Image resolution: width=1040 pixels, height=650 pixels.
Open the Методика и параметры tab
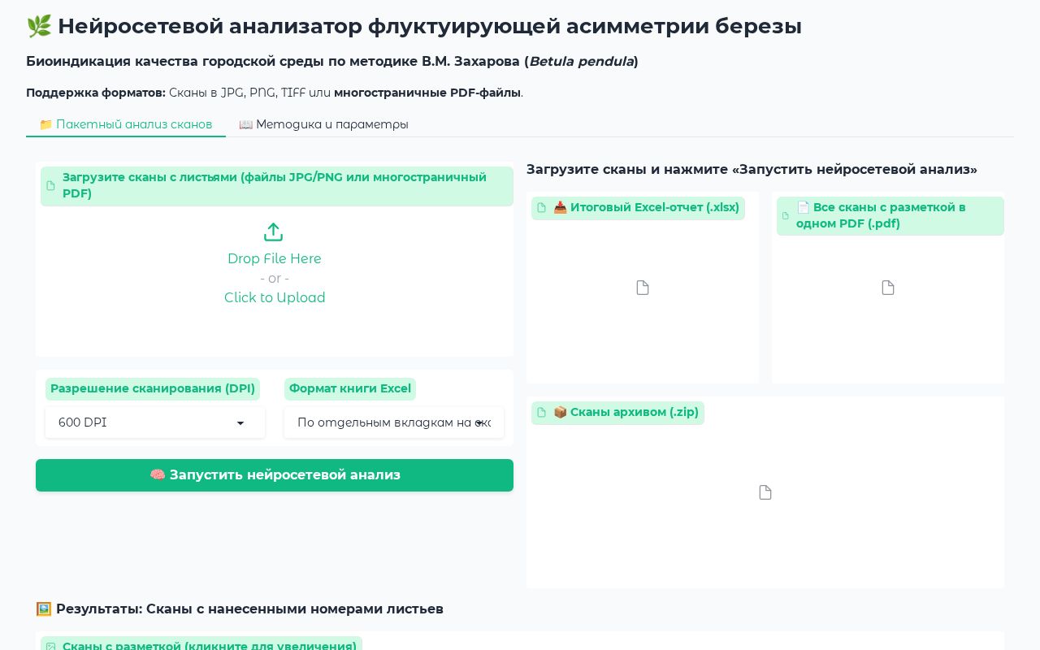tap(323, 124)
